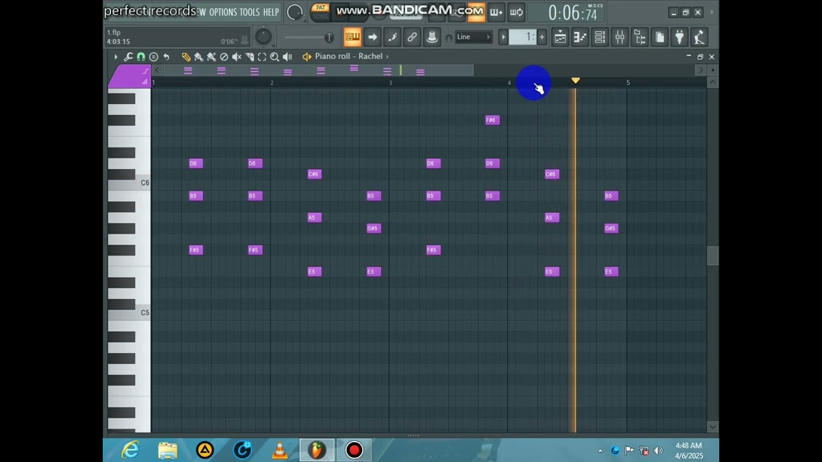Toggle the multilink to controllers button

(432, 37)
